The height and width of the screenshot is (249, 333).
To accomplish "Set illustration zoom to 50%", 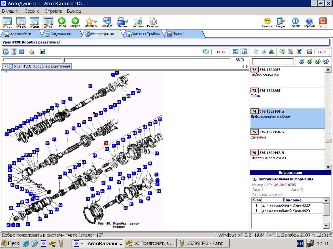I will click(21, 22).
